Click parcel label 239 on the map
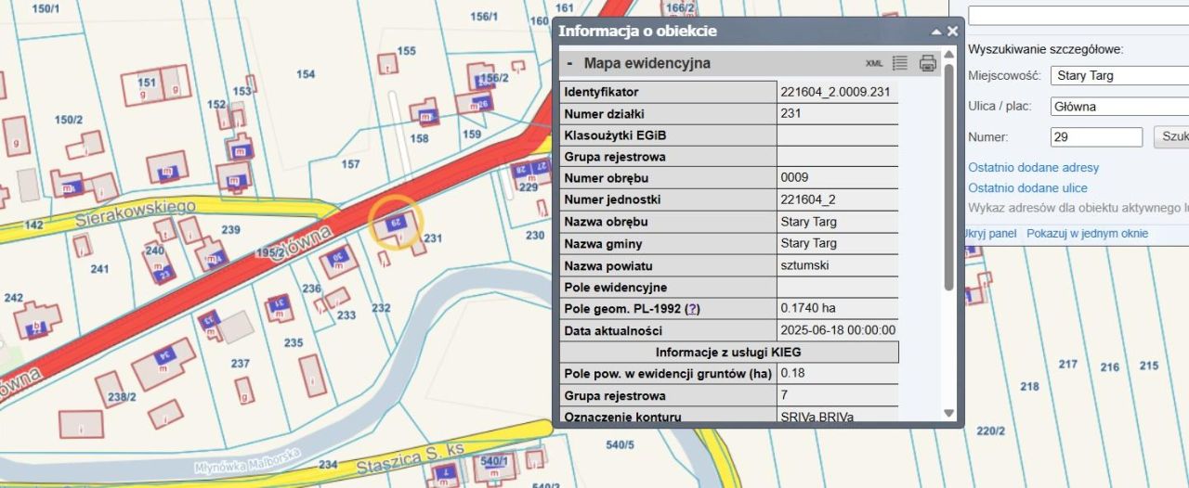Screen dimensions: 1189x488 pyautogui.click(x=230, y=230)
